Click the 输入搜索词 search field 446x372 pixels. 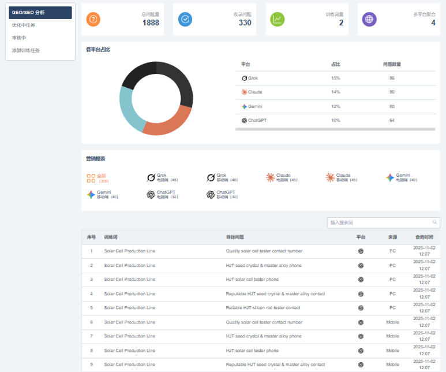378,222
